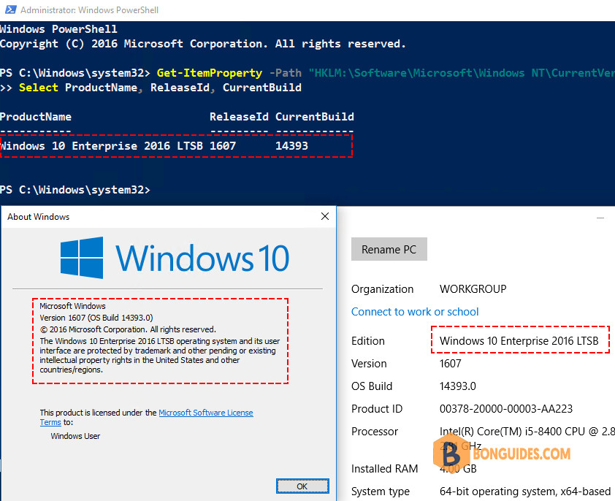
Task: Click the Edition label in Settings
Action: (x=368, y=340)
